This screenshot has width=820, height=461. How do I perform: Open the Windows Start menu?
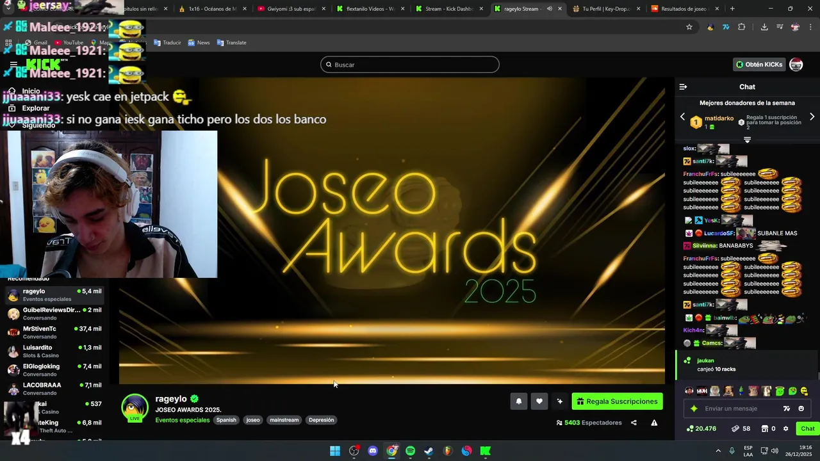[335, 451]
